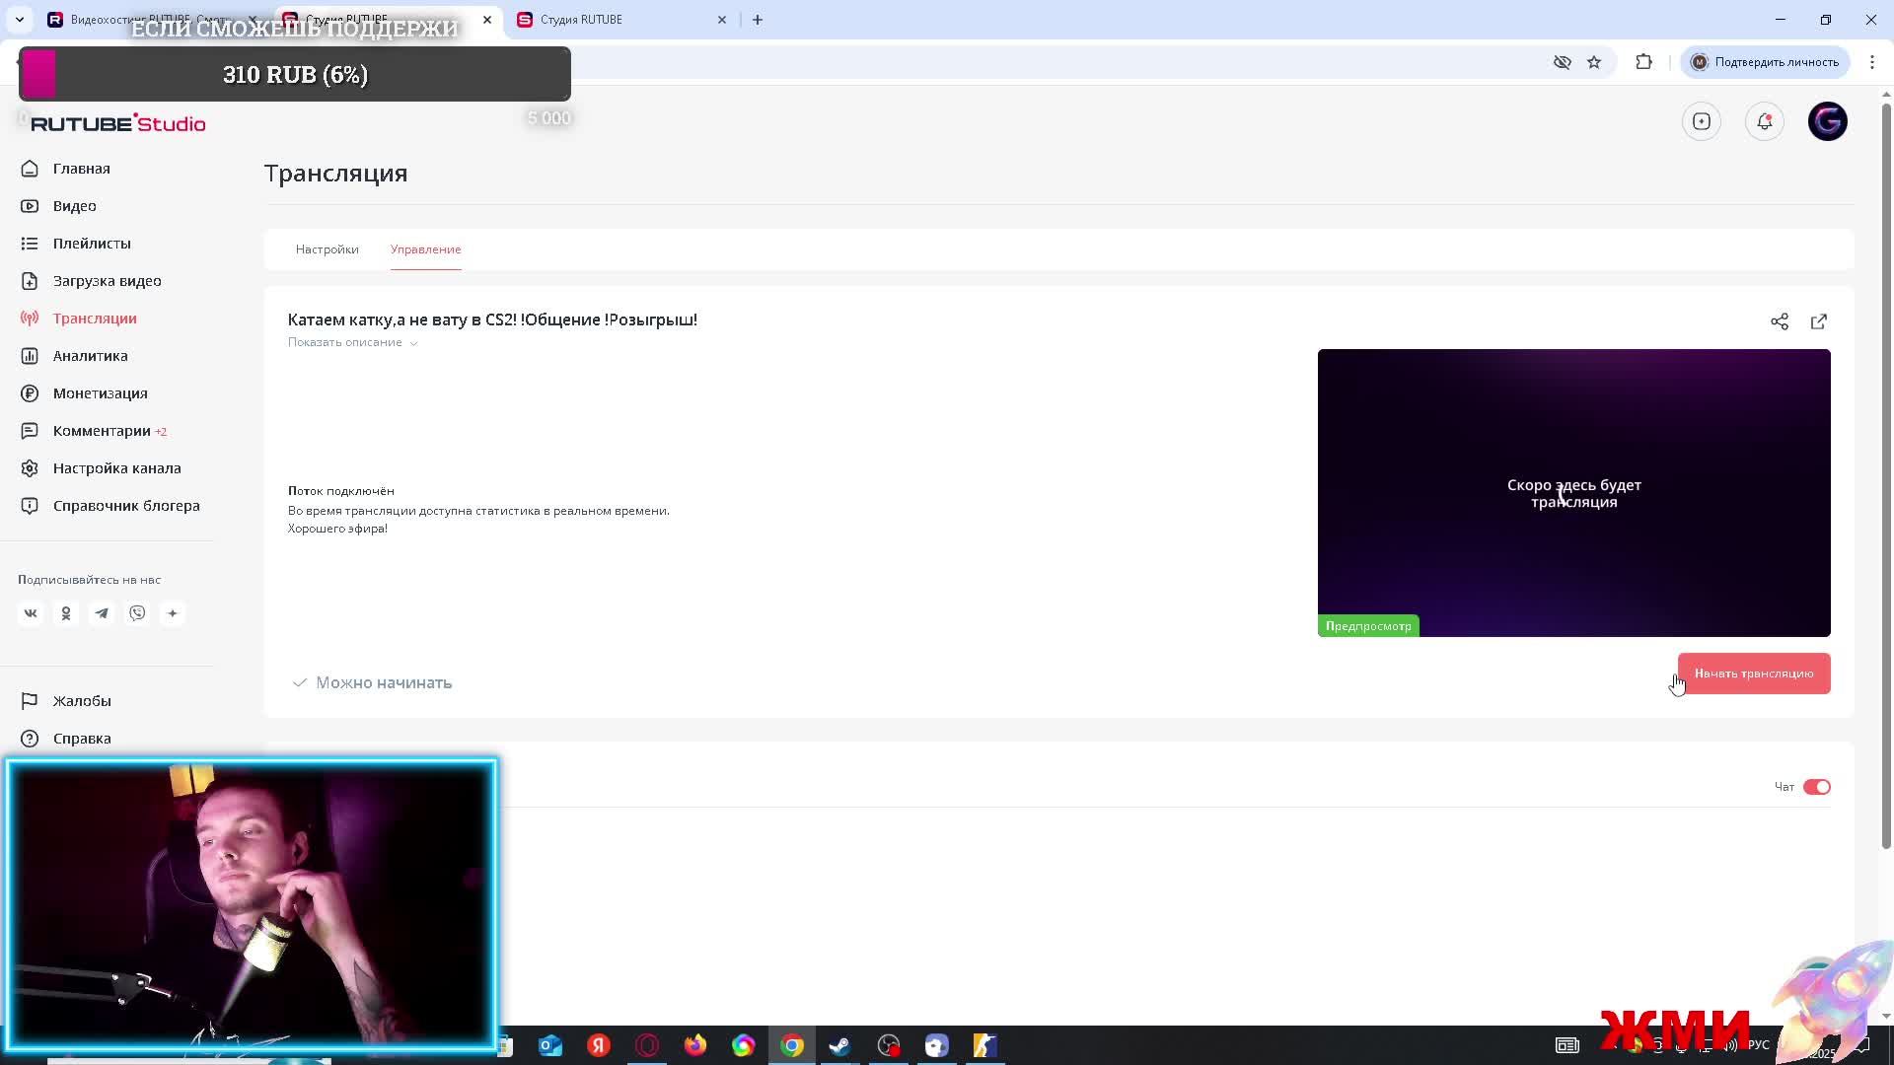Screen dimensions: 1894x1065
Task: Click the Dzen star social icon
Action: coord(173,613)
